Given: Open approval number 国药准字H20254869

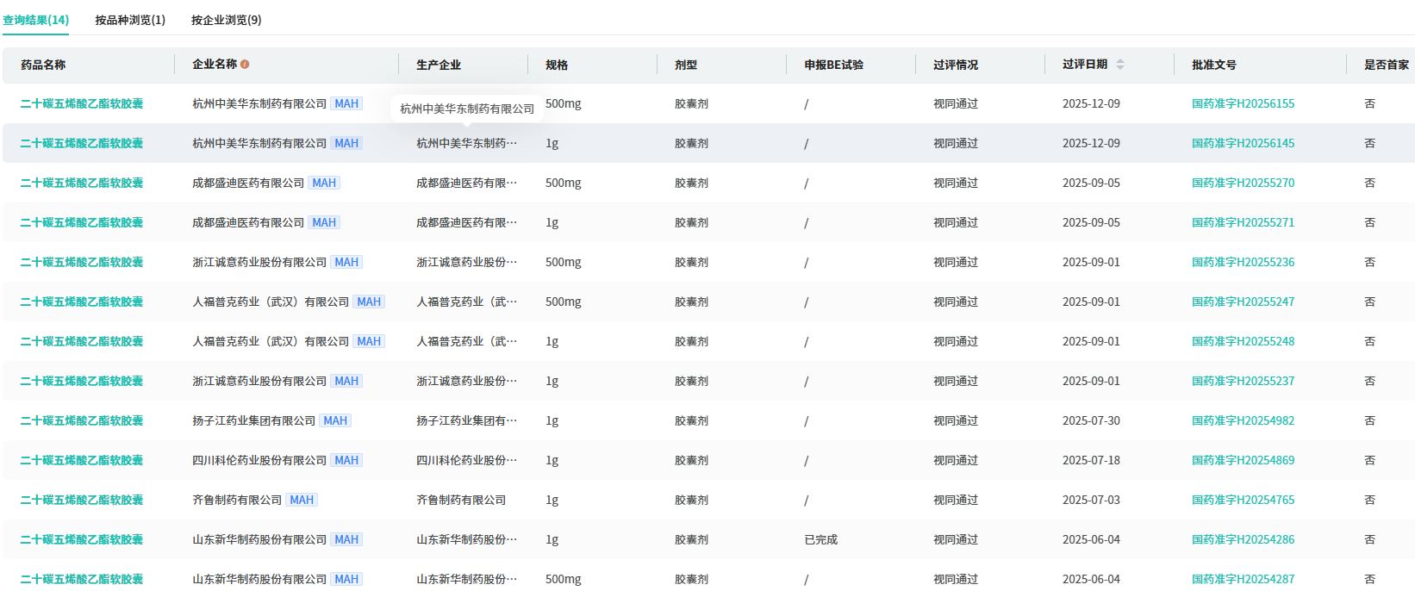Looking at the screenshot, I should pos(1243,460).
